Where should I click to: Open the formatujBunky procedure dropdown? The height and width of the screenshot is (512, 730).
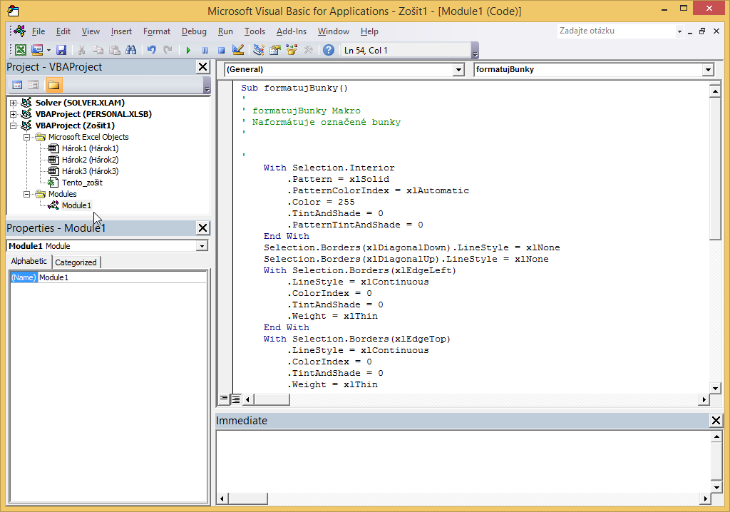708,69
